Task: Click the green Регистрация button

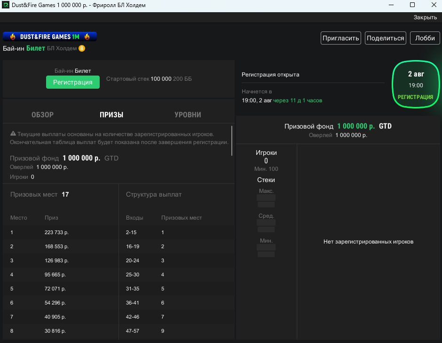Action: pos(73,82)
